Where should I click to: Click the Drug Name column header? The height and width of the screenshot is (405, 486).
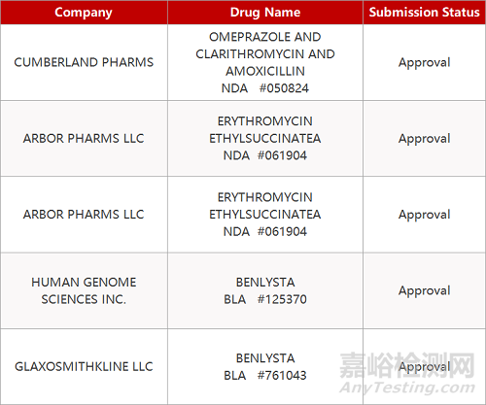point(265,13)
